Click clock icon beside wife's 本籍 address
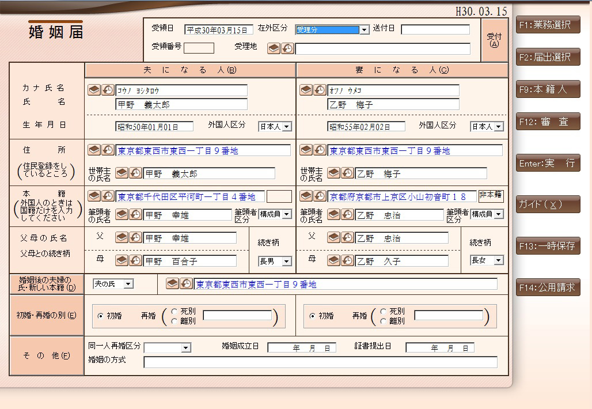Screen dimensions: 592x409 pos(320,196)
